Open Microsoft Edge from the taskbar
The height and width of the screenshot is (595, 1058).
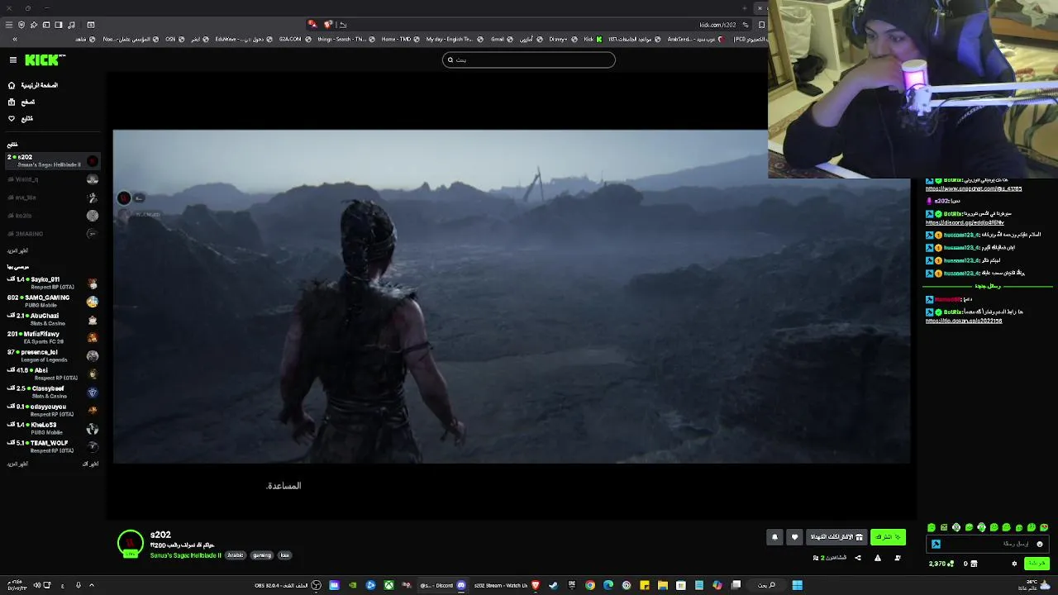(608, 585)
